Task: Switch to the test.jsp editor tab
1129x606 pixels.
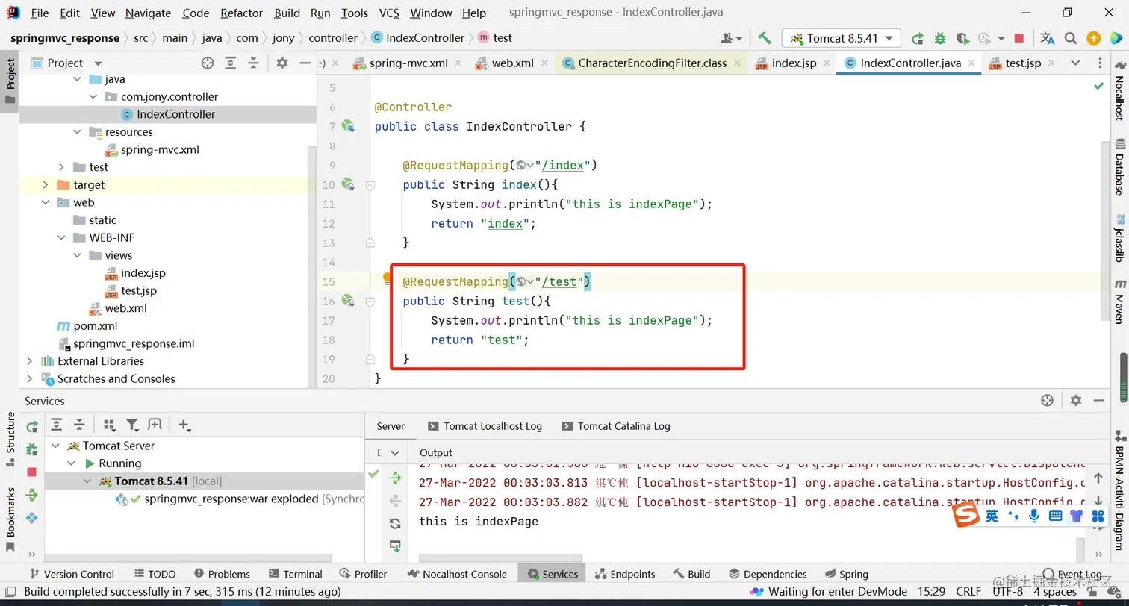Action: pyautogui.click(x=1021, y=63)
